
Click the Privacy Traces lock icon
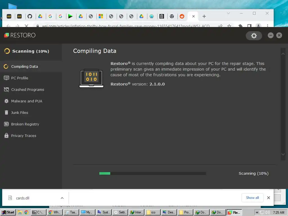click(6, 136)
